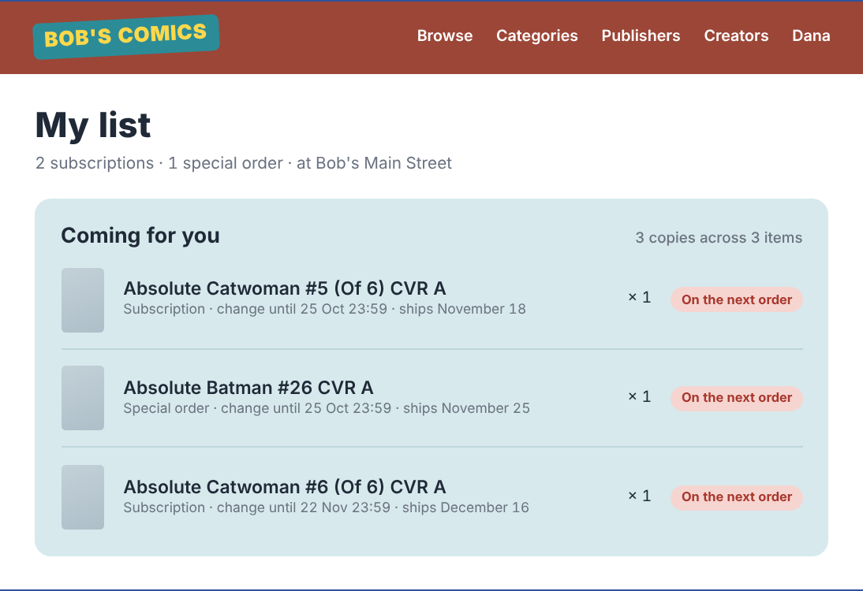Viewport: 863px width, 591px height.
Task: Open the Categories menu item
Action: tap(536, 35)
